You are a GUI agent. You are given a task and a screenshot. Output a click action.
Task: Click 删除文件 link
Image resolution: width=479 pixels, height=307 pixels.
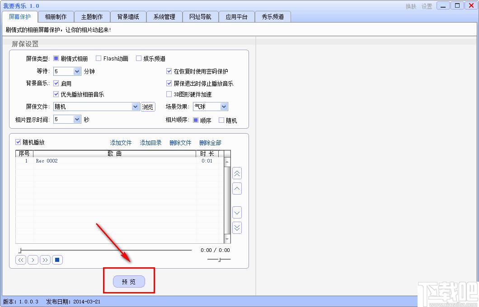point(181,143)
